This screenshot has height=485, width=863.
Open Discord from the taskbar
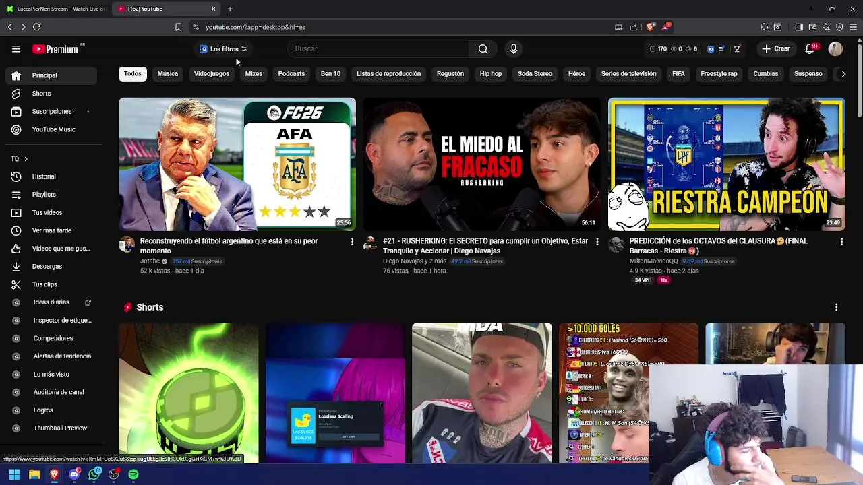click(x=74, y=475)
